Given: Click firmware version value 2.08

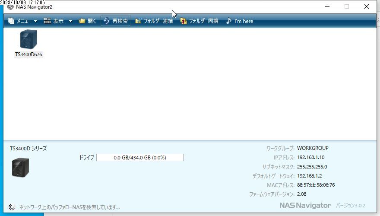Looking at the screenshot, I should pyautogui.click(x=301, y=194).
